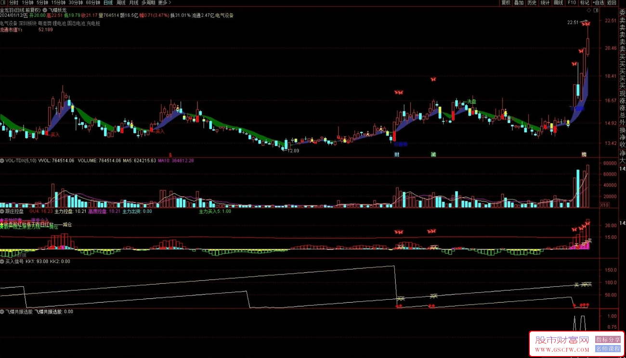Viewport: 626px width, 358px height.
Task: Click the 洗盘 label on main chart
Action: [471, 102]
